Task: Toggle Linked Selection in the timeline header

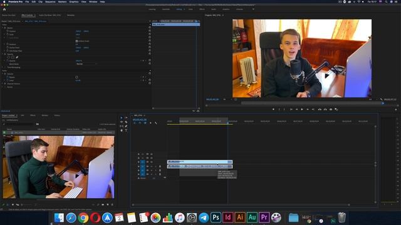Action: 145,123
